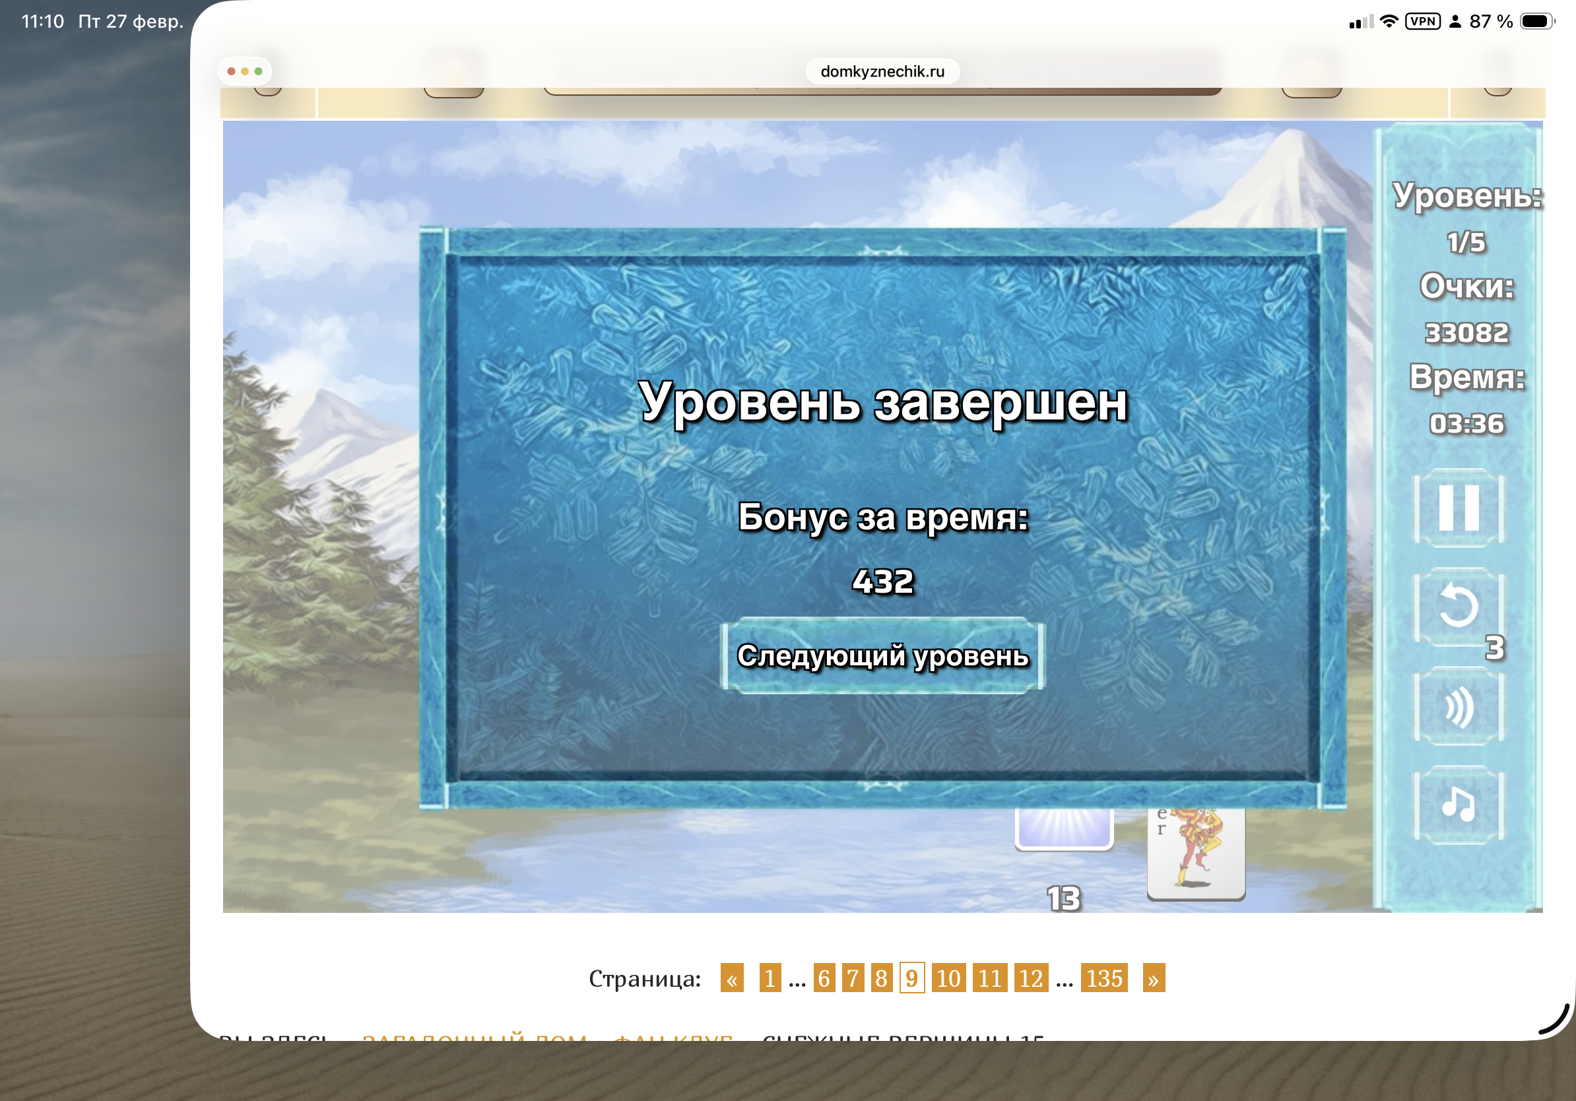Open page 7 link
Viewport: 1576px width, 1101px height.
[853, 978]
